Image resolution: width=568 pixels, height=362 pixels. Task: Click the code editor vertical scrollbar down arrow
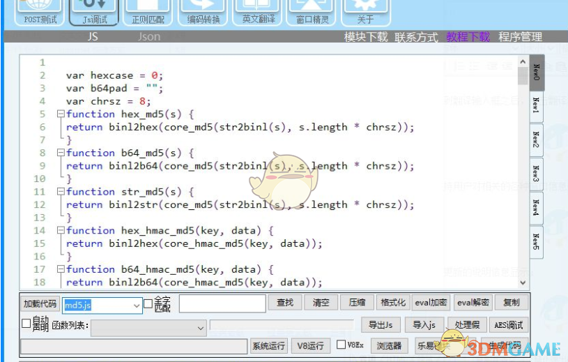tap(523, 282)
